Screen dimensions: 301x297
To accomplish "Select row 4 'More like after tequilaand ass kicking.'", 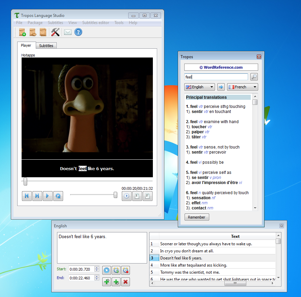I will tap(212, 265).
